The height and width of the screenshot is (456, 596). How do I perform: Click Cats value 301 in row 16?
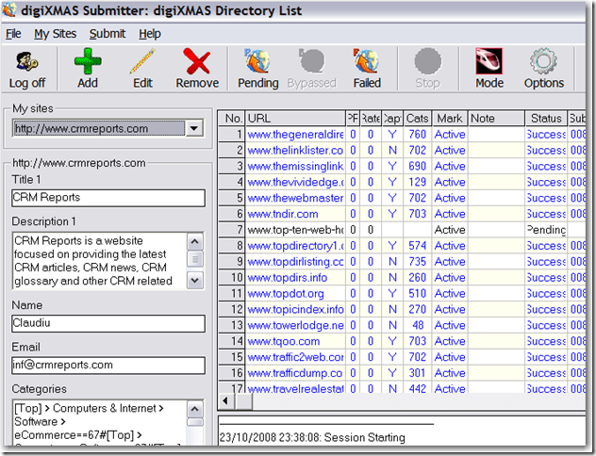point(417,374)
